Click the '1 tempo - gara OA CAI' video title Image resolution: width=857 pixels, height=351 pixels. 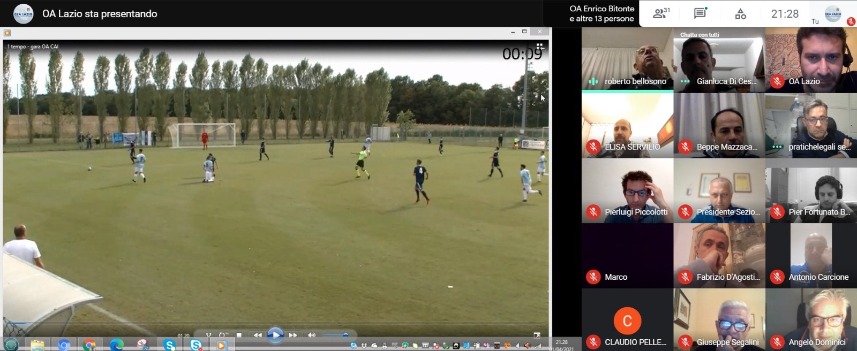point(33,47)
